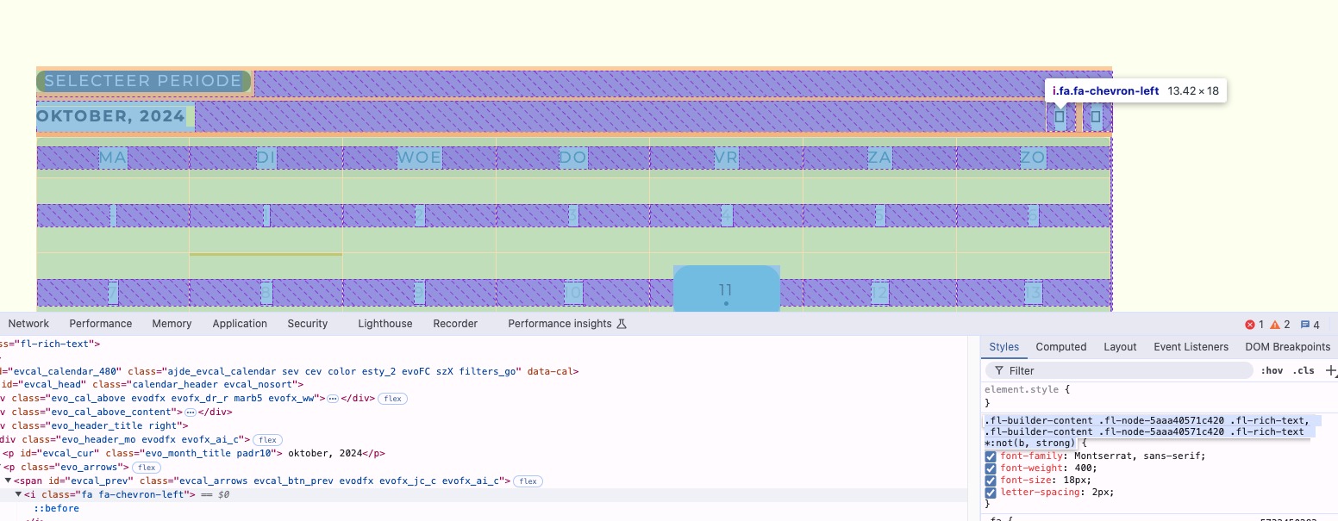Click the OKTOBER, 2024 month title
The height and width of the screenshot is (521, 1338).
pyautogui.click(x=110, y=116)
